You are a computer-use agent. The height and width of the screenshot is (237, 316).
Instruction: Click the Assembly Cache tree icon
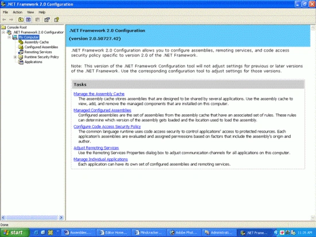tap(21, 42)
